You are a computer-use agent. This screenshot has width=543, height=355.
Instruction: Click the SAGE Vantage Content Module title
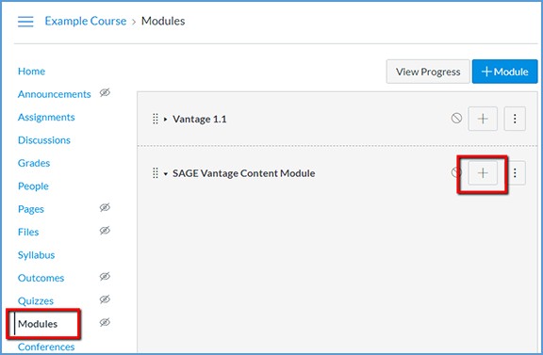(244, 173)
